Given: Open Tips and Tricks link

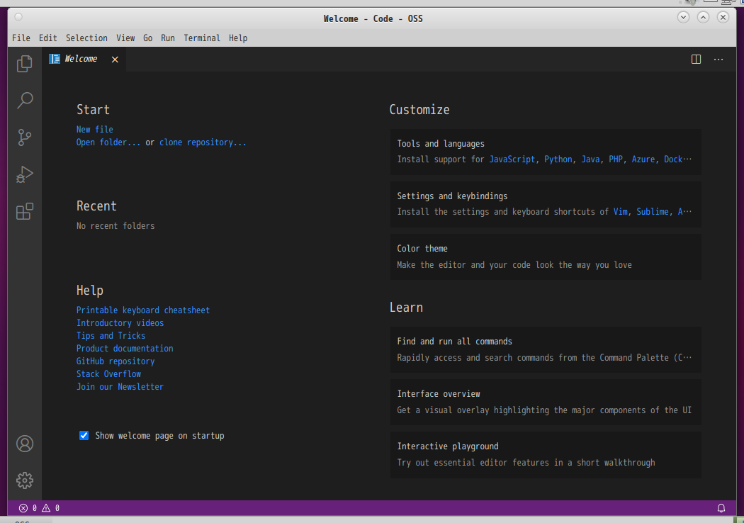Looking at the screenshot, I should (x=111, y=336).
